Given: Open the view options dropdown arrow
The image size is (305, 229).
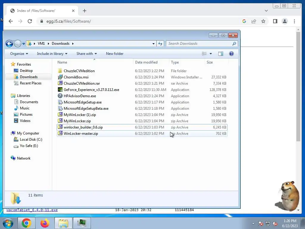Looking at the screenshot, I should click(x=211, y=54).
